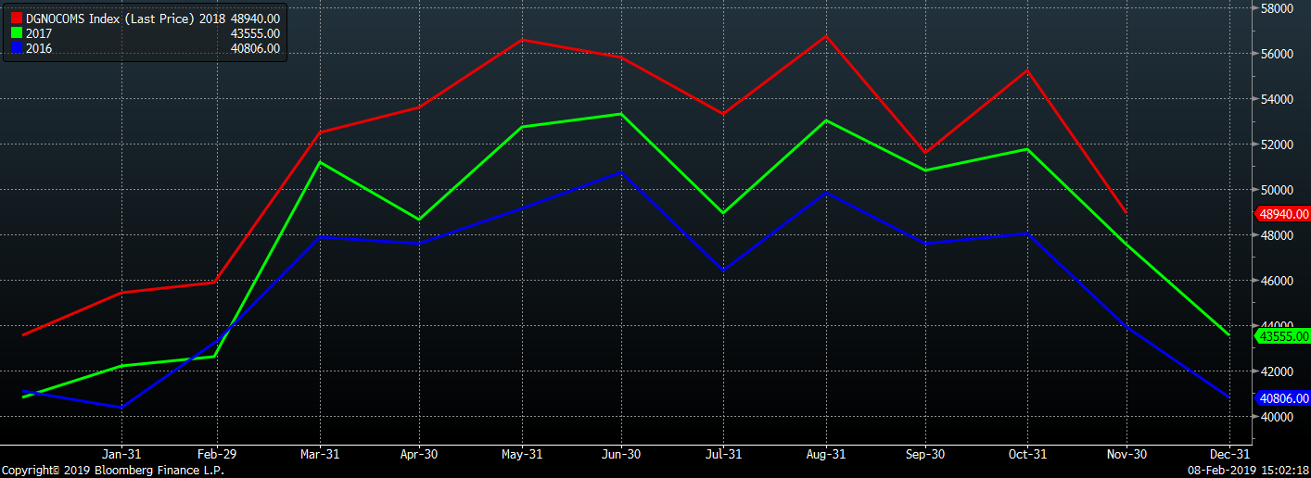Click the 2017 series label in legend
Screen dimensions: 1311x478
pyautogui.click(x=39, y=33)
